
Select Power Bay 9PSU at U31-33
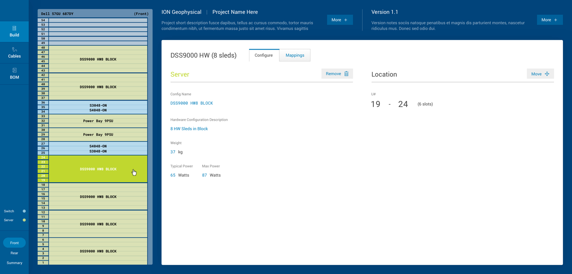[98, 121]
